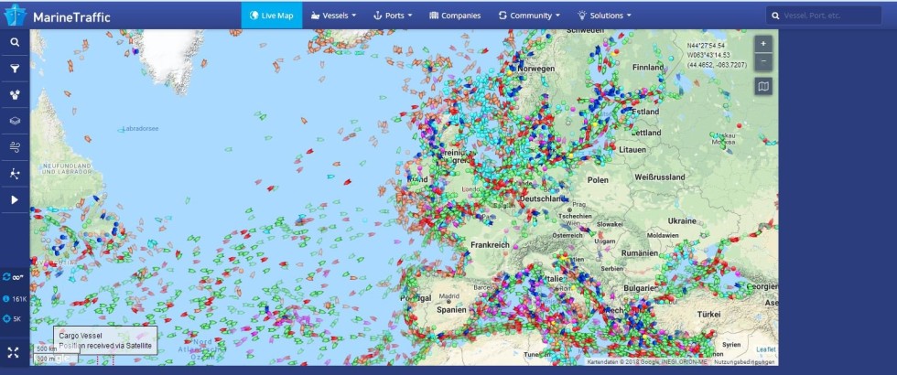The width and height of the screenshot is (897, 375).
Task: Switch map type with map icon
Action: coord(763,86)
